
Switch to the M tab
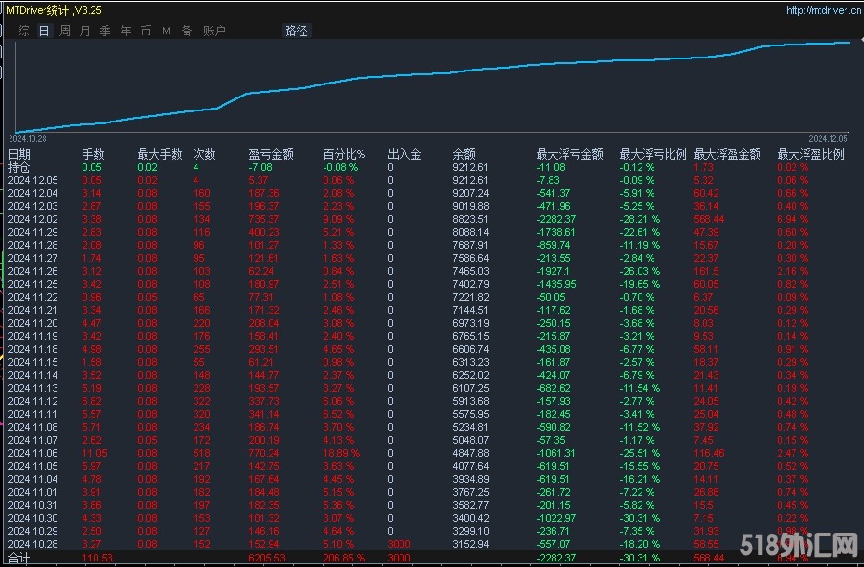pos(167,31)
